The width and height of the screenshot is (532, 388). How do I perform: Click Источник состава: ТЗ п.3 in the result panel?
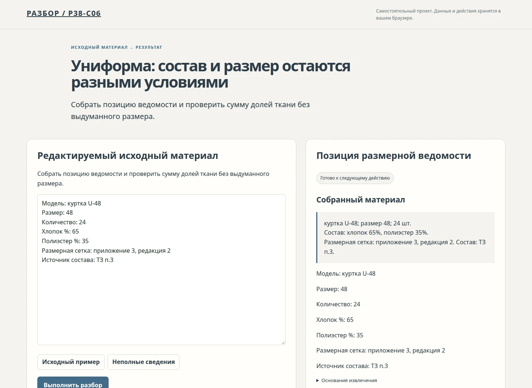coord(352,366)
